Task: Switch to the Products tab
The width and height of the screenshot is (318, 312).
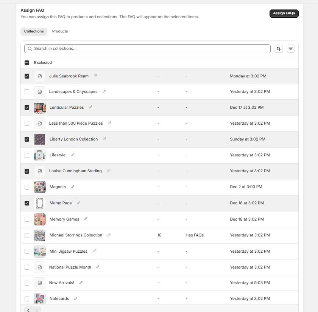Action: [60, 31]
